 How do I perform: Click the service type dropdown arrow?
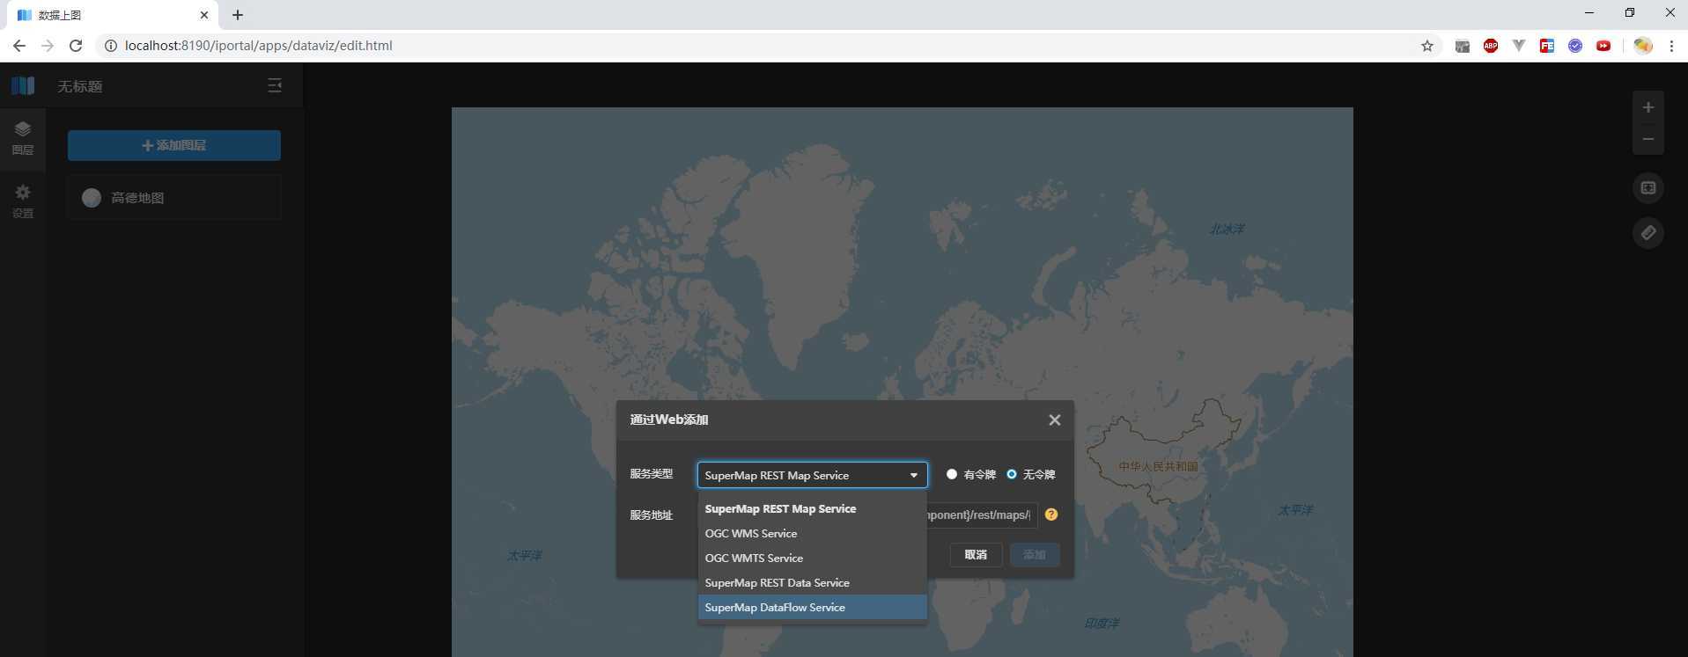(913, 476)
